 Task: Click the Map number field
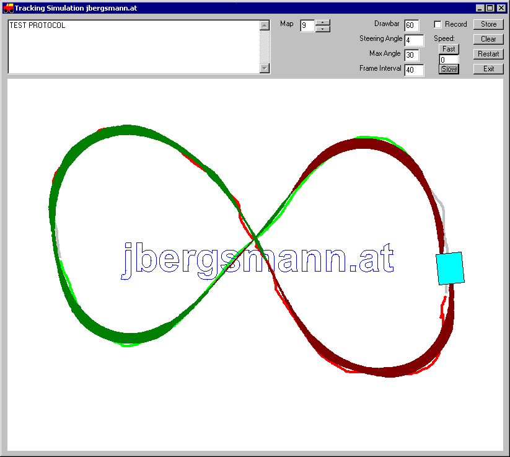click(307, 25)
